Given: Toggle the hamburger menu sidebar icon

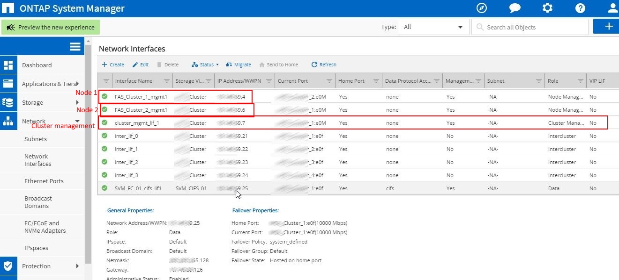Looking at the screenshot, I should coord(75,46).
